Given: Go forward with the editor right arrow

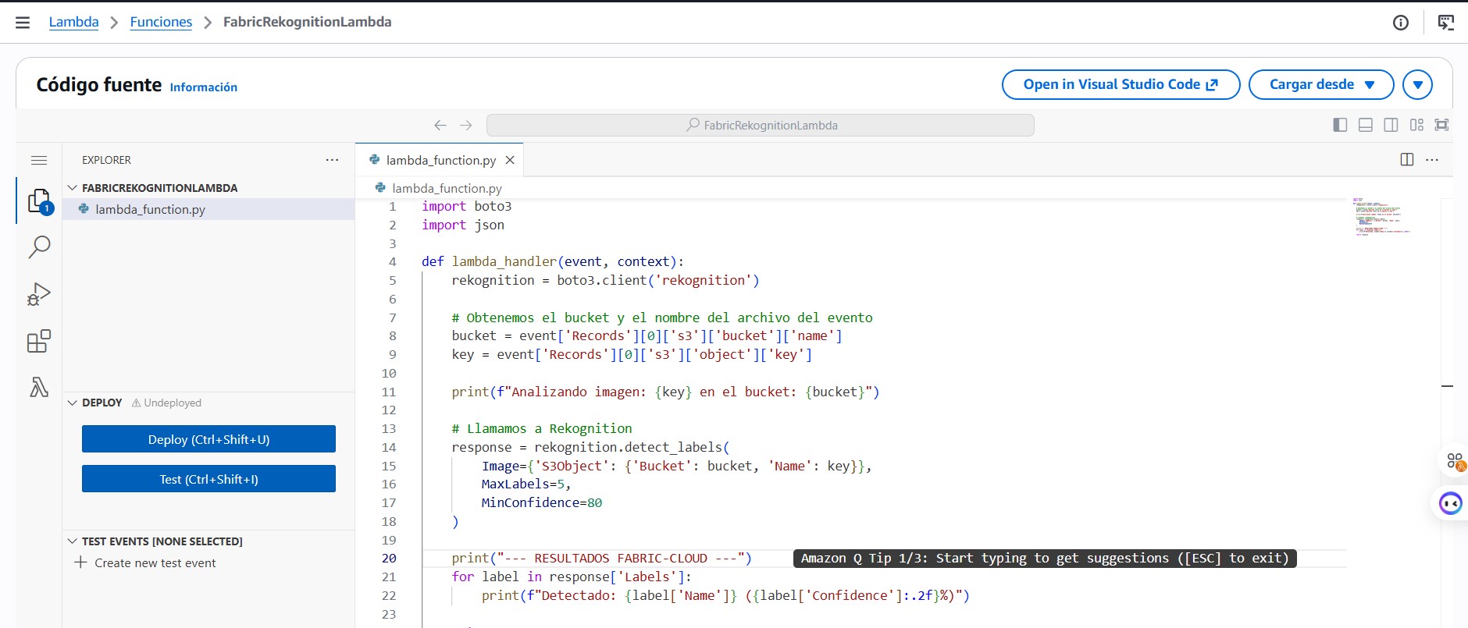Looking at the screenshot, I should (466, 125).
